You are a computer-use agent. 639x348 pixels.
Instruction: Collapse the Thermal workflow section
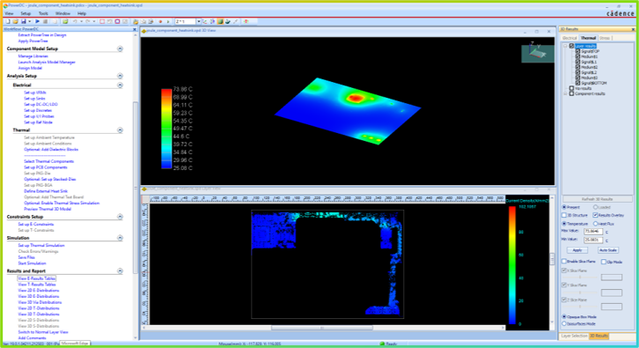pos(120,130)
